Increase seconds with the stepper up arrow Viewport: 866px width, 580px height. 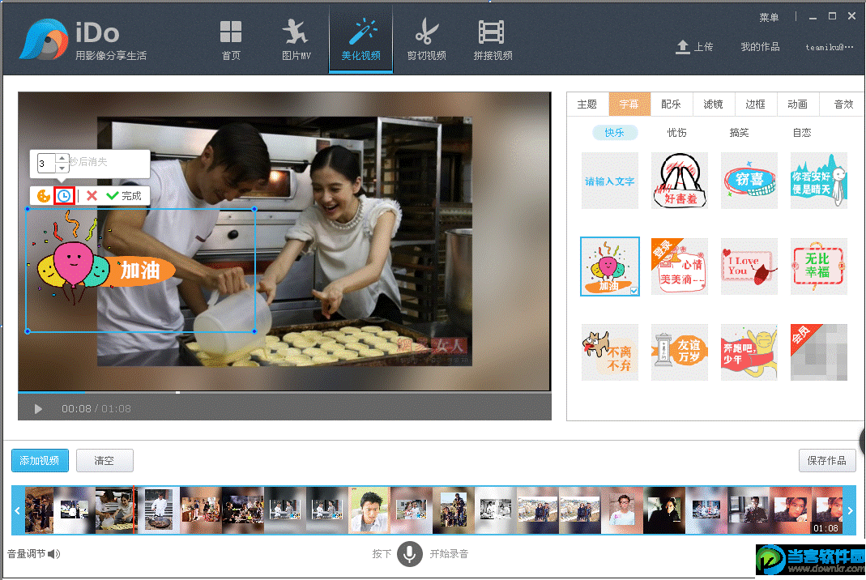tap(62, 159)
